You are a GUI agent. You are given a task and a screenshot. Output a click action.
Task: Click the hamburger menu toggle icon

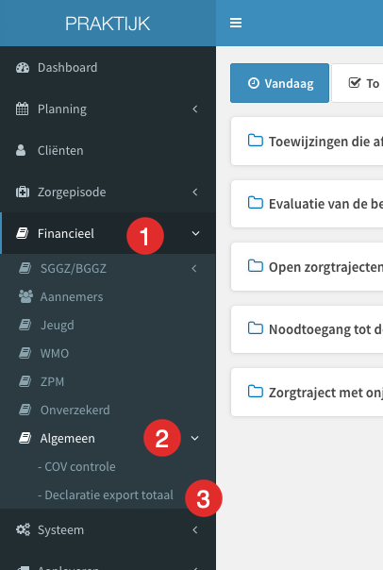point(236,23)
